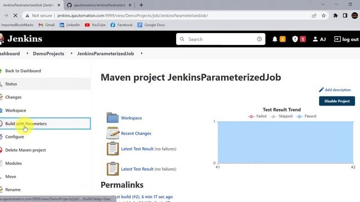The width and height of the screenshot is (360, 202).
Task: Click the Add description link
Action: click(337, 90)
